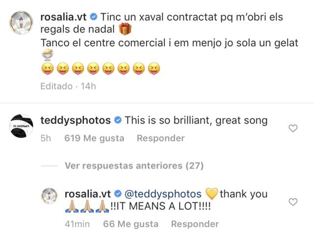Like the teddysphotos comment with the heart
This screenshot has width=314, height=240.
[x=293, y=129]
